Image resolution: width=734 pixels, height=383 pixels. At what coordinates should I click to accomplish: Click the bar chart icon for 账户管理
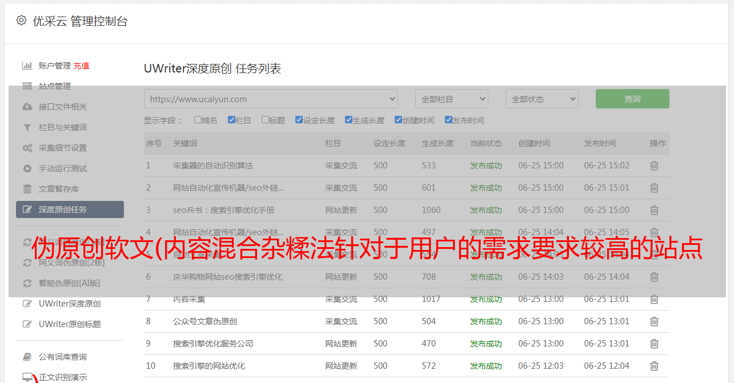pyautogui.click(x=27, y=66)
